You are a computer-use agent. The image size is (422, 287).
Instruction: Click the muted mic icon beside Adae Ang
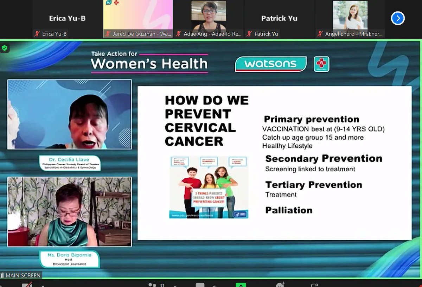(179, 34)
